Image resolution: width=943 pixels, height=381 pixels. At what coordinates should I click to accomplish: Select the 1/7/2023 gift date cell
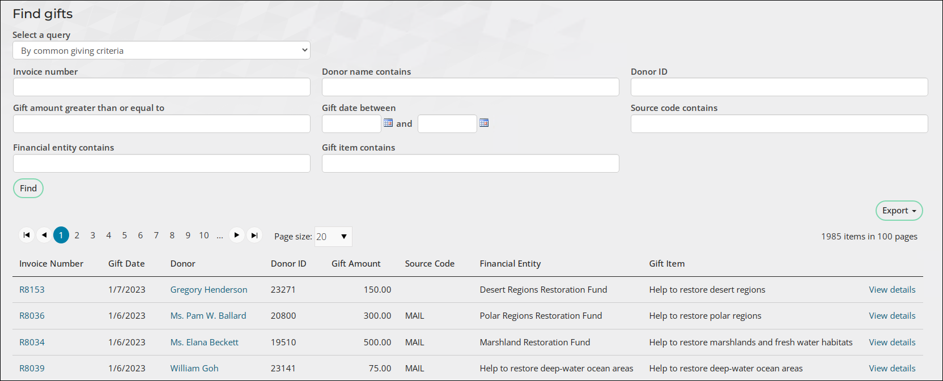pos(126,290)
